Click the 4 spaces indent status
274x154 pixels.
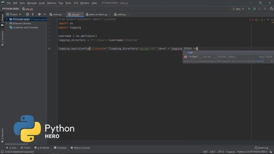coord(231,152)
